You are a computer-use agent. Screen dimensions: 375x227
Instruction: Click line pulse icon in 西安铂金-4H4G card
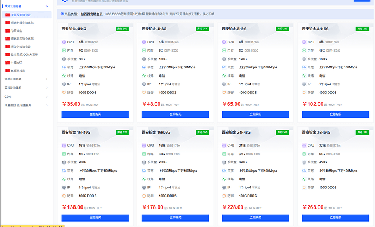coord(64,75)
